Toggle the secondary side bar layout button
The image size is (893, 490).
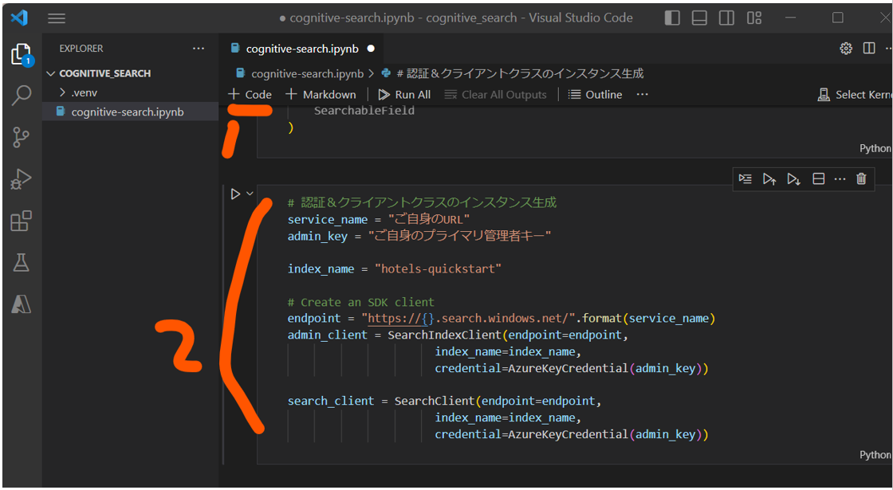tap(726, 18)
